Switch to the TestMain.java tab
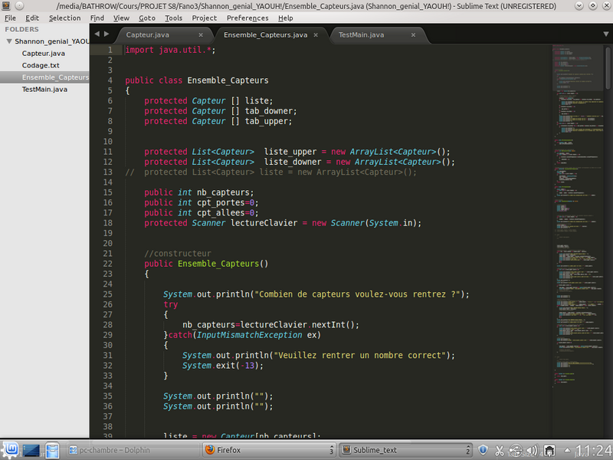The height and width of the screenshot is (460, 613). 361,35
